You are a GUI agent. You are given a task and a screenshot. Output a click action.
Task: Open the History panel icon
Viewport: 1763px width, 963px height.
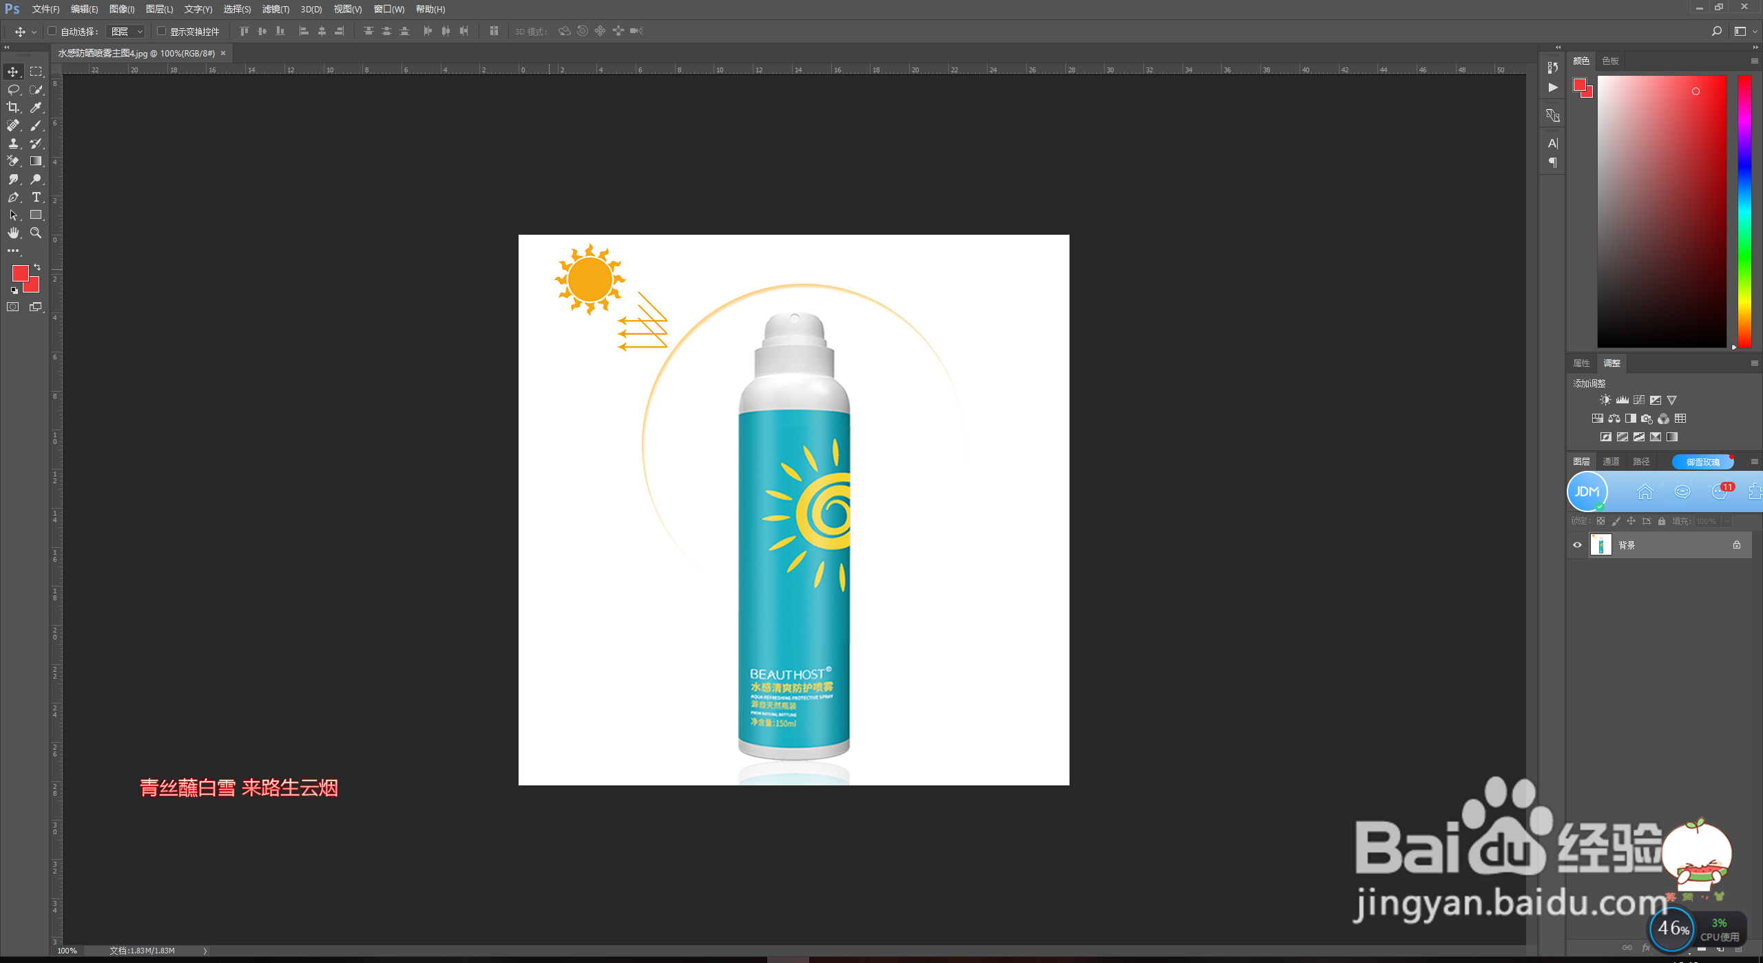pos(1552,67)
